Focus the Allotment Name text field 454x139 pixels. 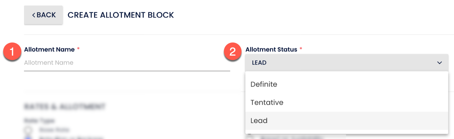click(127, 63)
